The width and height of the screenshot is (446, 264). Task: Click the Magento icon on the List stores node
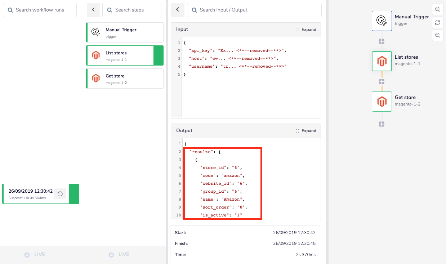382,61
